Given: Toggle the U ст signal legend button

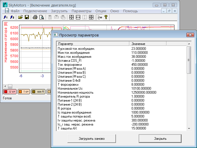Looking at the screenshot, I should click(x=9, y=92).
